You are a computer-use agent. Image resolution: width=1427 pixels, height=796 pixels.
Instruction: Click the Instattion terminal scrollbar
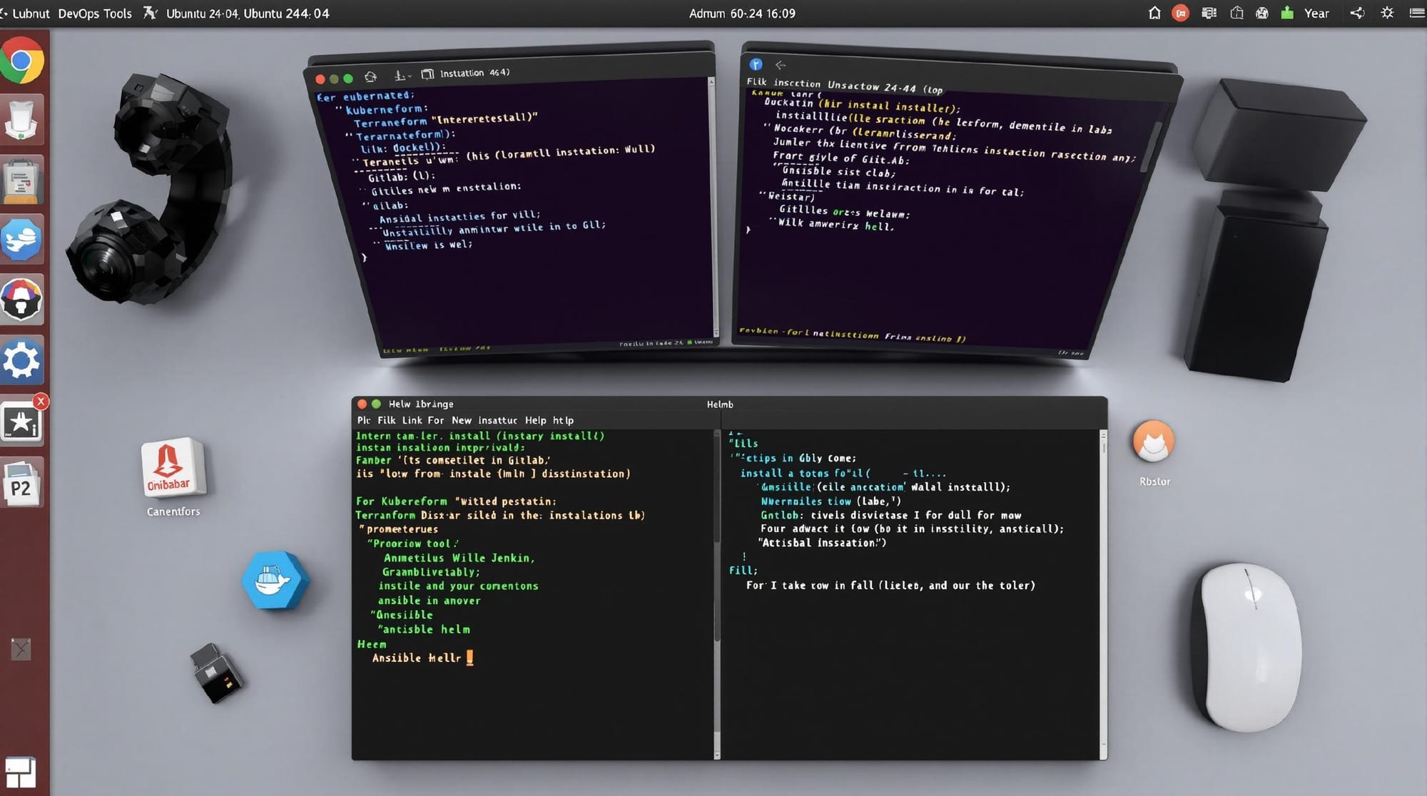click(x=713, y=207)
